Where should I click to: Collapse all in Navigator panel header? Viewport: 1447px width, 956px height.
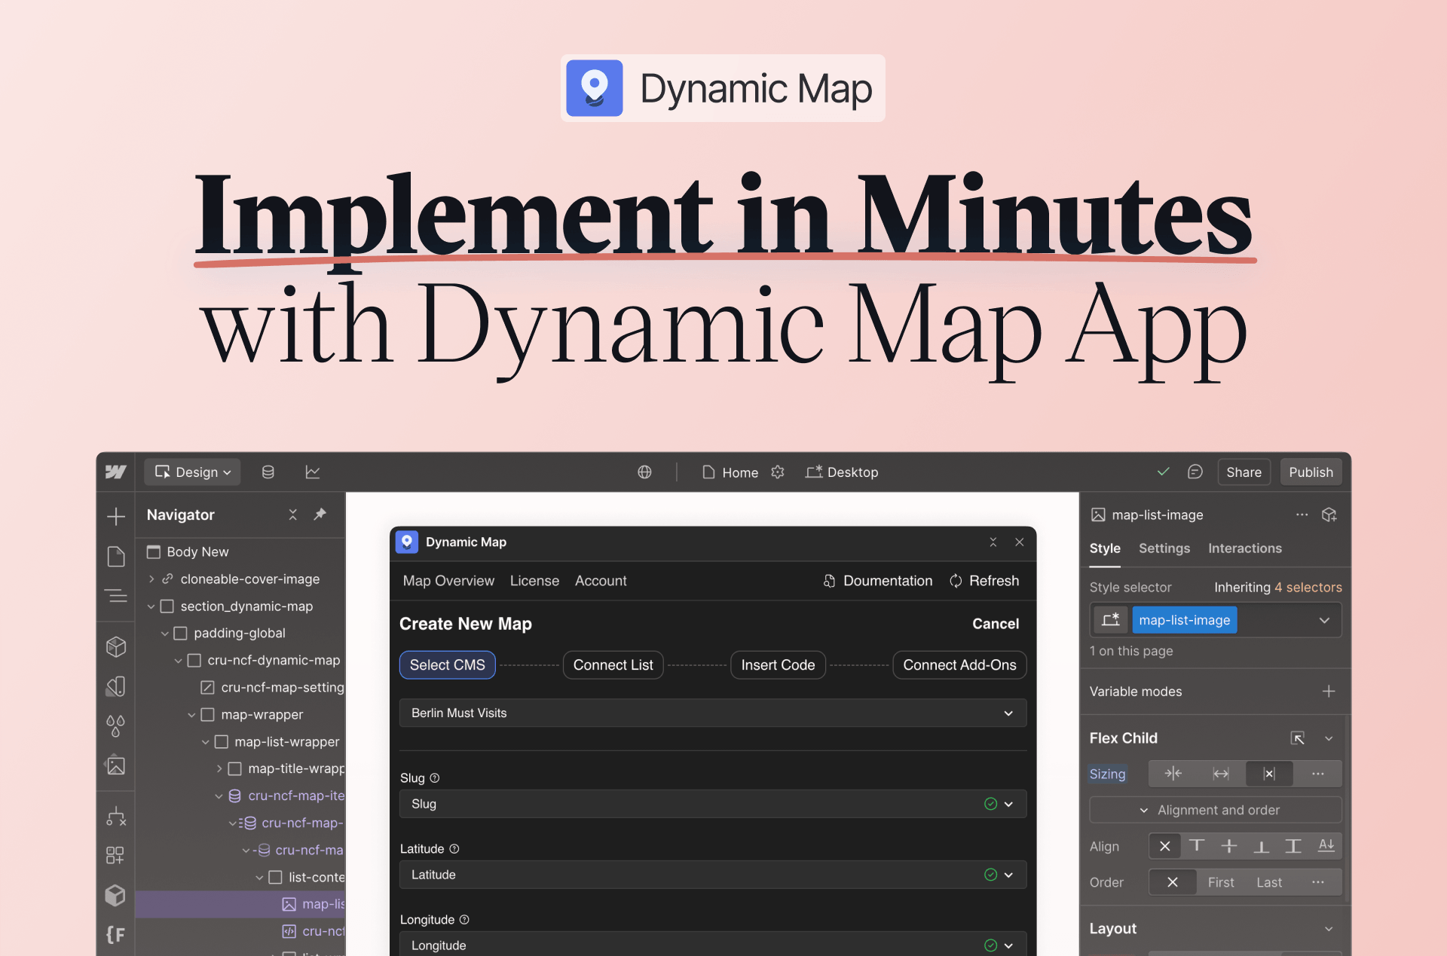tap(293, 515)
